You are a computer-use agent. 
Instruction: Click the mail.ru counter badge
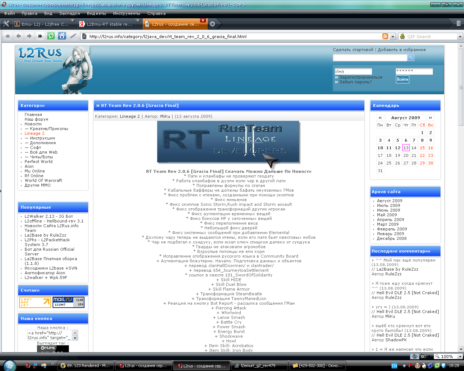[x=69, y=302]
